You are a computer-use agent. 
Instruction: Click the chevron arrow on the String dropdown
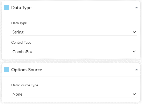134,32
